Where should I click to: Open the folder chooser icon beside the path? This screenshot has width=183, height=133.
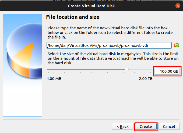[x=177, y=45]
